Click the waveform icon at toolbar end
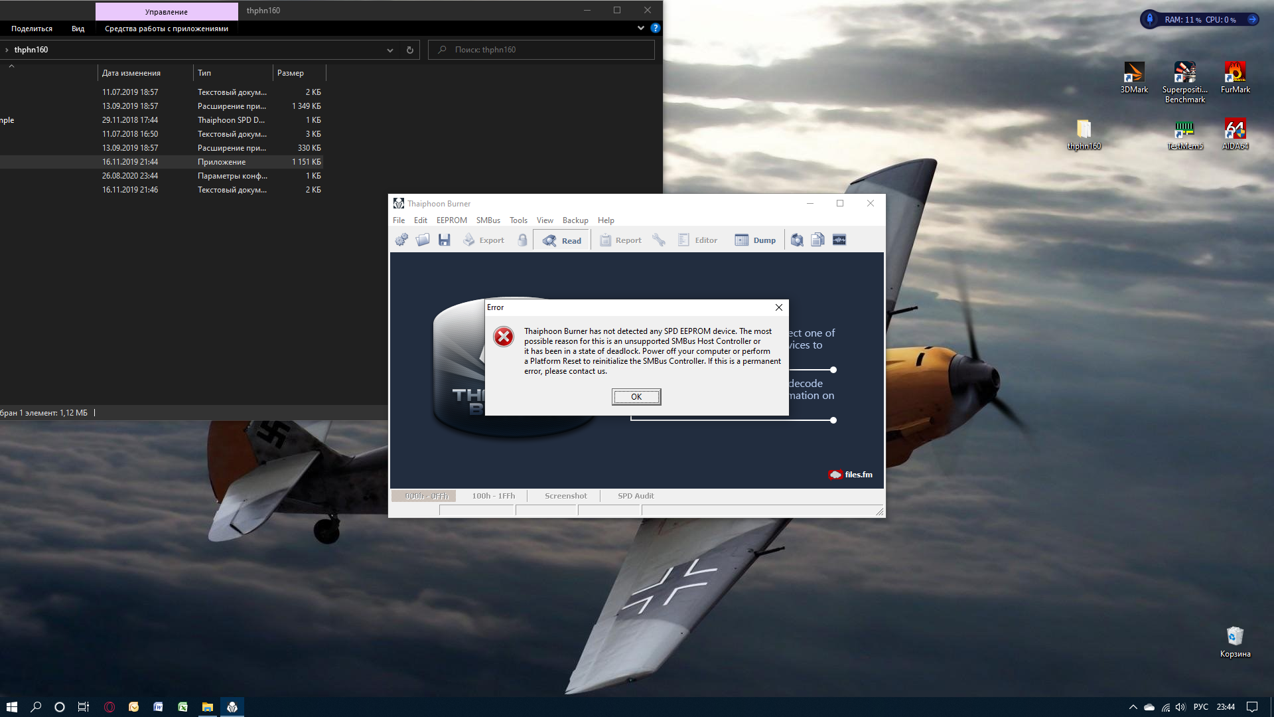This screenshot has width=1274, height=717. [839, 240]
